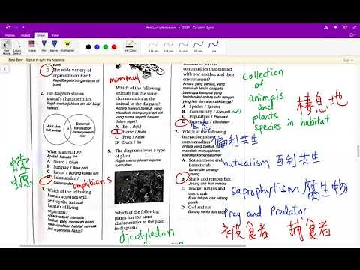360x270 pixels.
Task: Choose the Eraser tool
Action: (31, 46)
